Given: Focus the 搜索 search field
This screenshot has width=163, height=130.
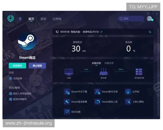Looking at the screenshot, I should (x=131, y=19).
